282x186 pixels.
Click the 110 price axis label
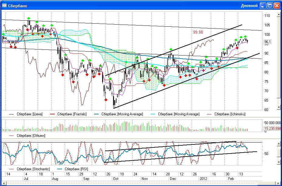(x=267, y=16)
